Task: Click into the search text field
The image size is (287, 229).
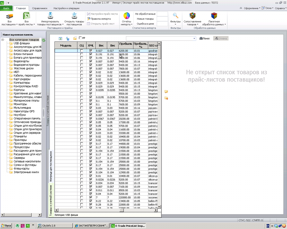Action: (x=159, y=39)
